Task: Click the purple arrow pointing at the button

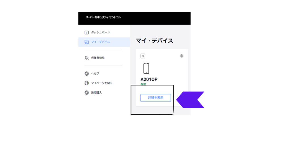Action: tap(190, 100)
